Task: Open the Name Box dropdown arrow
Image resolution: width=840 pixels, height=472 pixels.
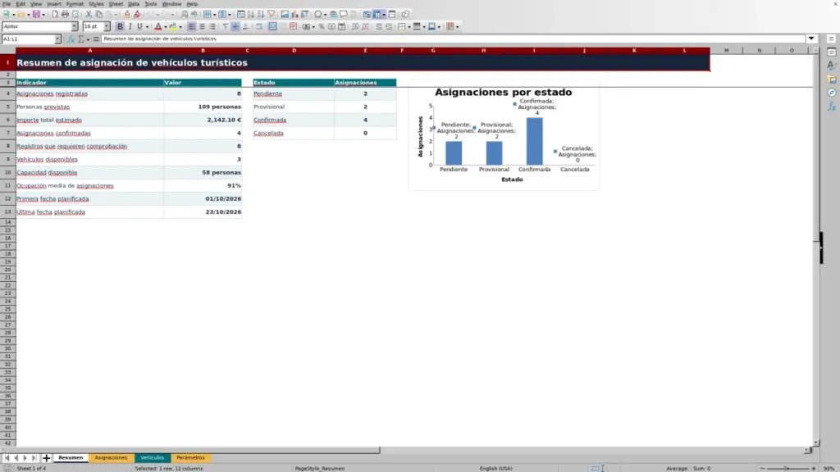Action: (57, 39)
